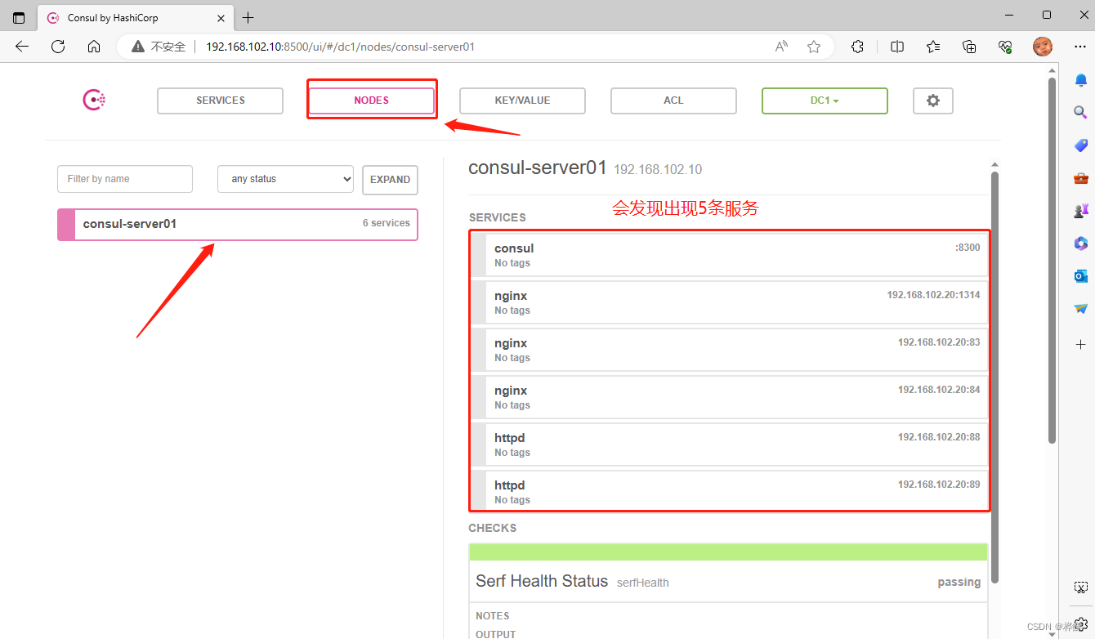Open collections icon
This screenshot has width=1095, height=639.
969,47
